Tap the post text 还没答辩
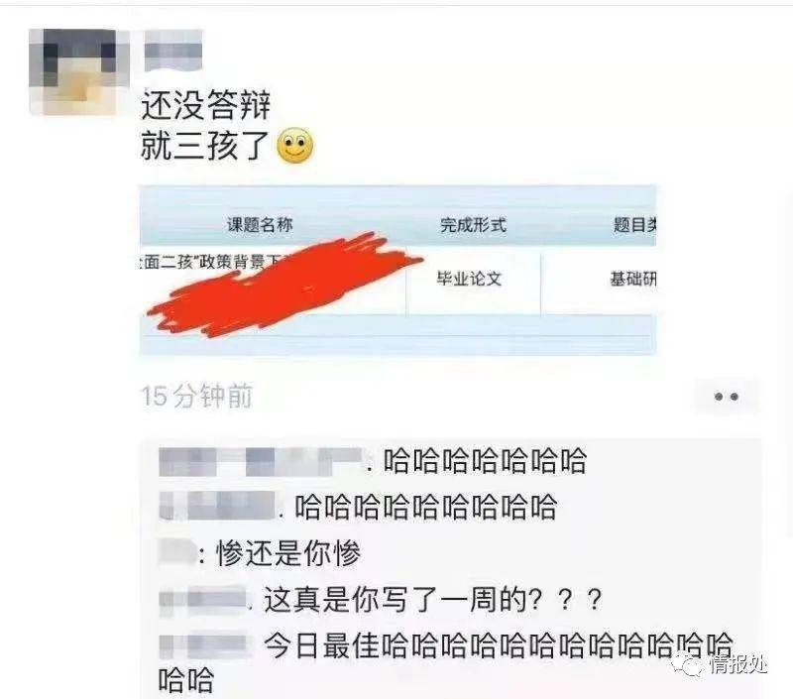Screen dimensions: 793x699 pos(206,105)
